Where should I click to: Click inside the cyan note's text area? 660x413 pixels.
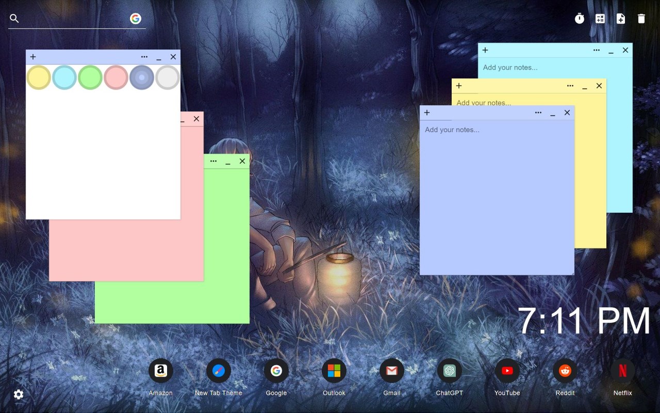click(x=555, y=68)
